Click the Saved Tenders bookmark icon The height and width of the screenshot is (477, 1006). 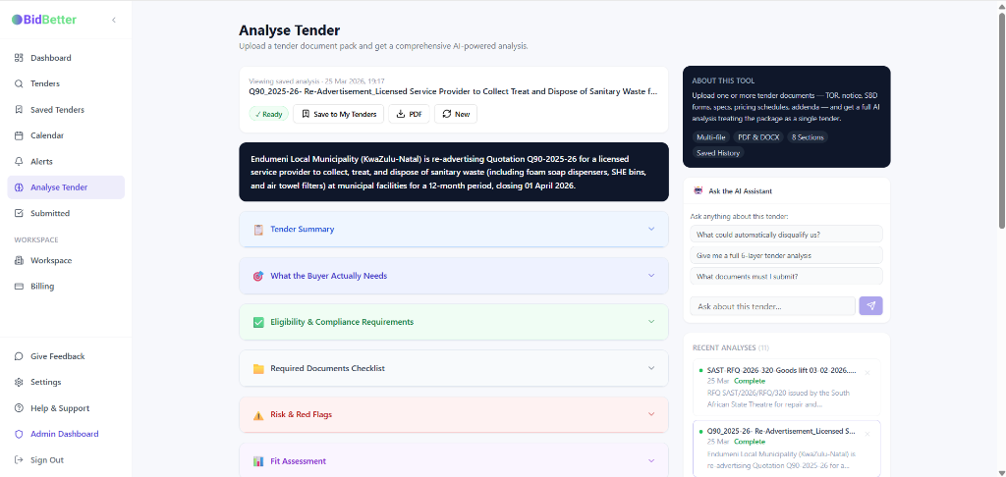click(19, 110)
